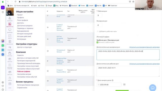The image size is (162, 91).
Task: Open Профиль in Общие настройки
Action: tap(21, 17)
